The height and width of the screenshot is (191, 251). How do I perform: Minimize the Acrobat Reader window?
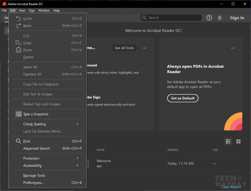pyautogui.click(x=222, y=4)
